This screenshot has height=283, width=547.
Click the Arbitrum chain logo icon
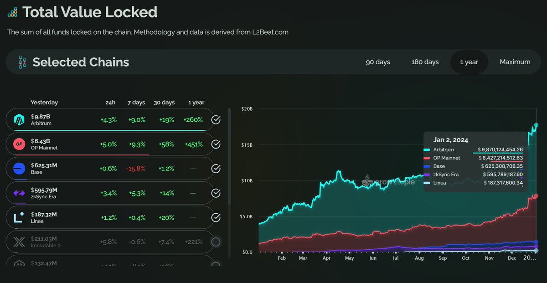click(x=19, y=120)
